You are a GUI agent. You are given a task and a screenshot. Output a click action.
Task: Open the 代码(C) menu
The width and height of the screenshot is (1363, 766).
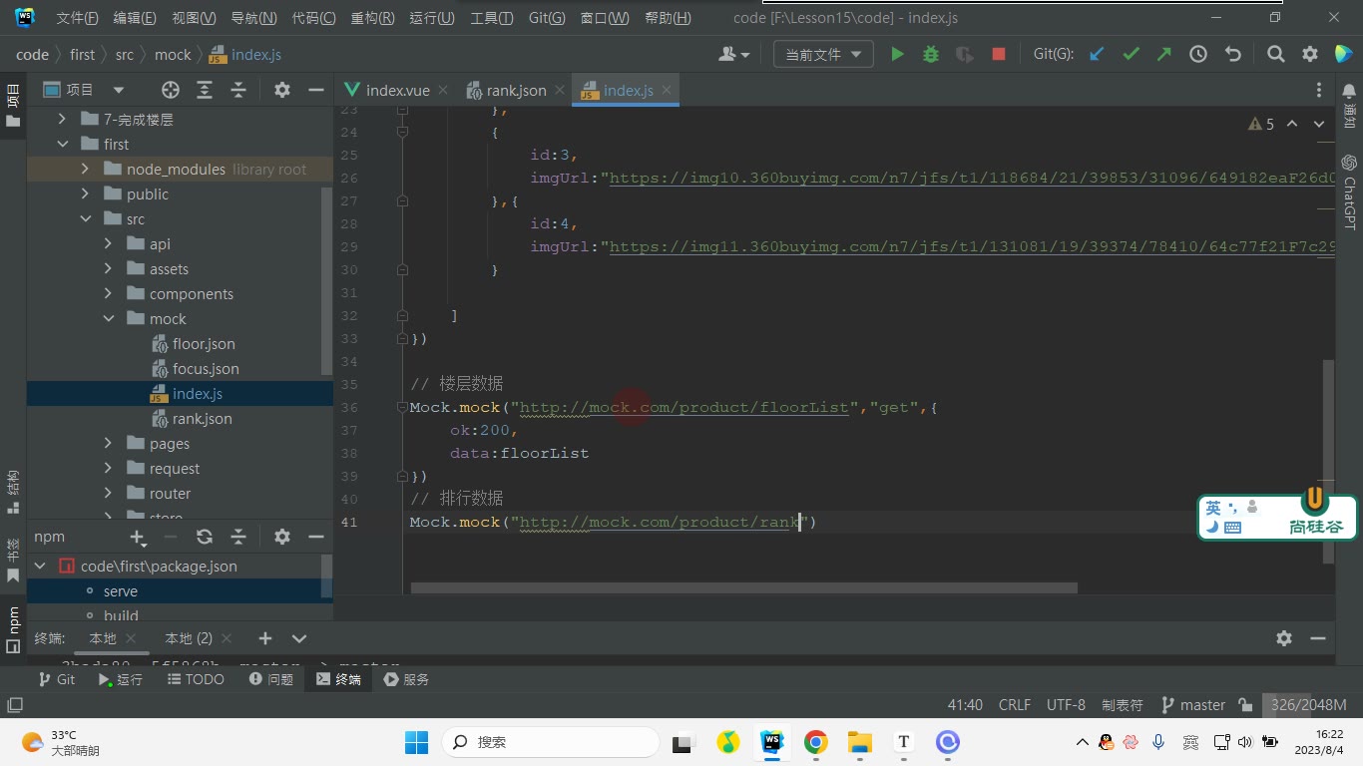click(313, 18)
